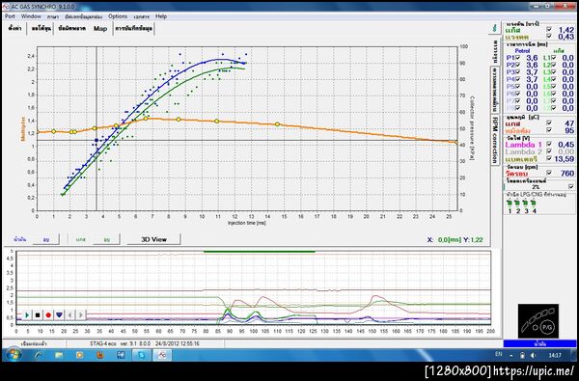Click the green injector icon number 4

(534, 203)
